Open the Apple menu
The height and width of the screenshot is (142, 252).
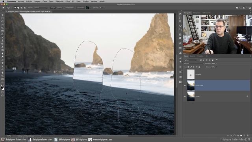click(x=3, y=1)
